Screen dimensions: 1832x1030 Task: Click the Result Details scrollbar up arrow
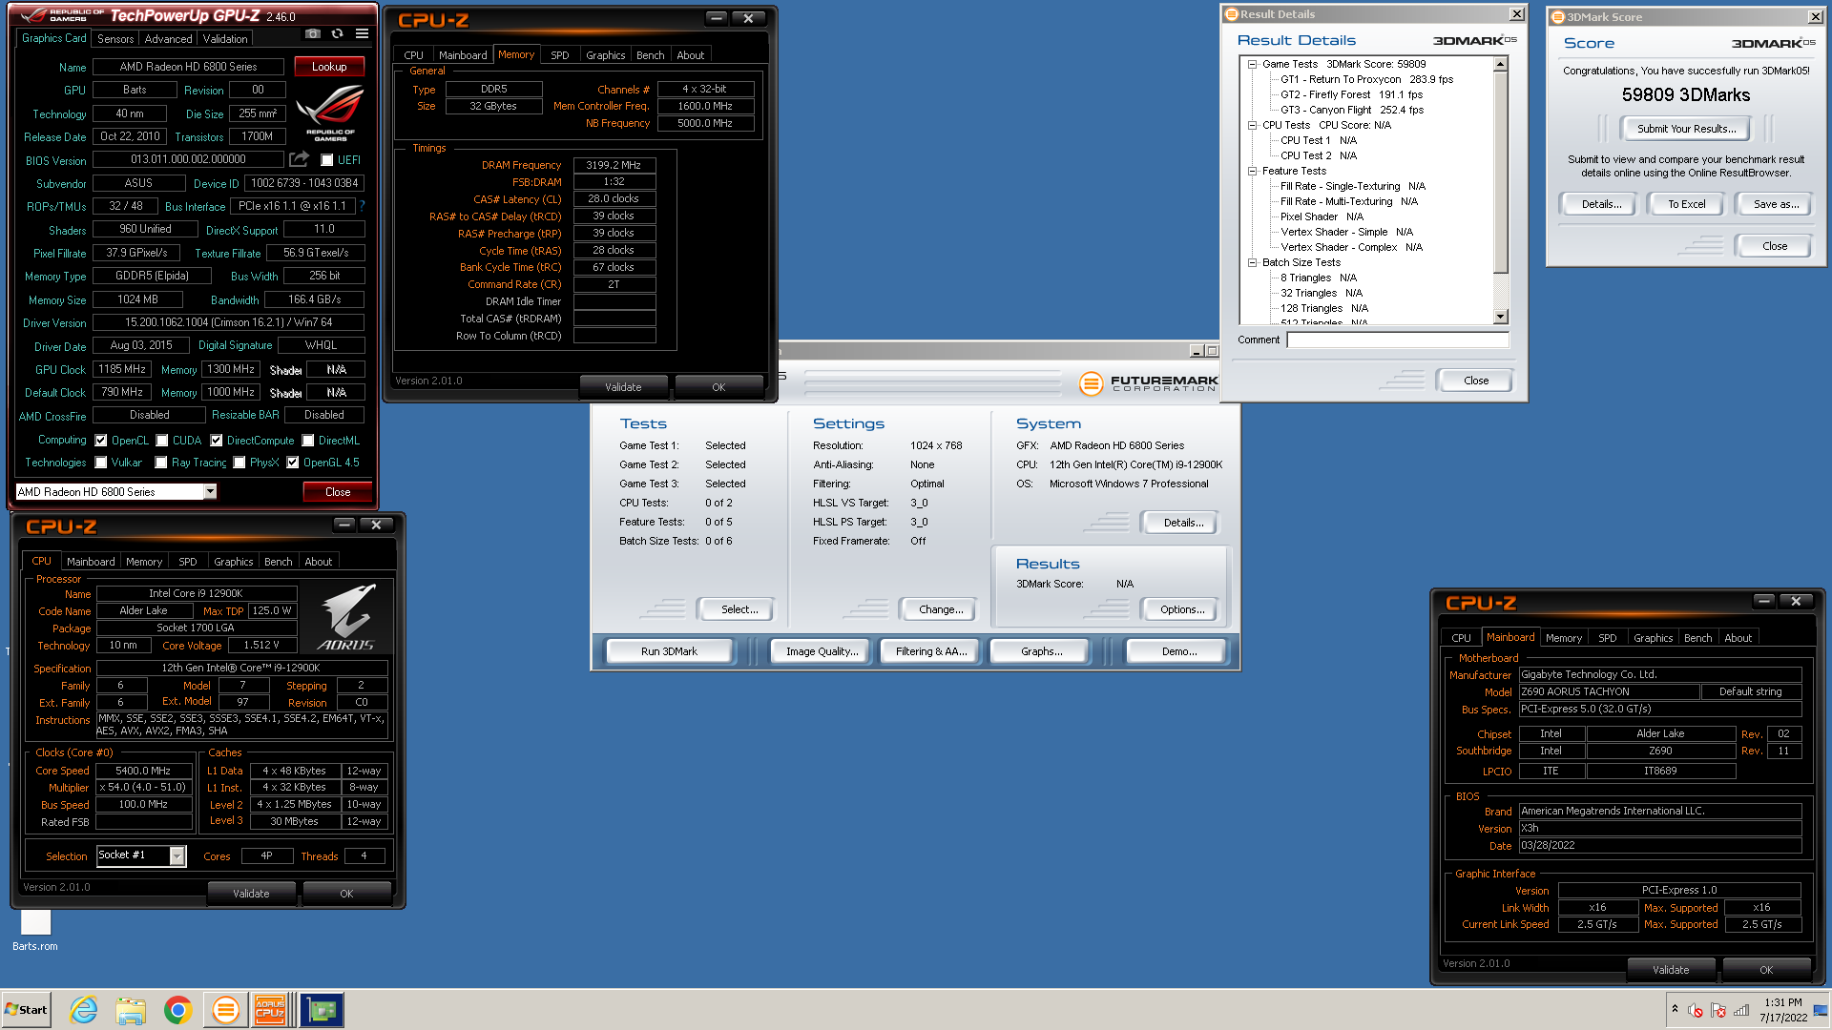(x=1501, y=64)
